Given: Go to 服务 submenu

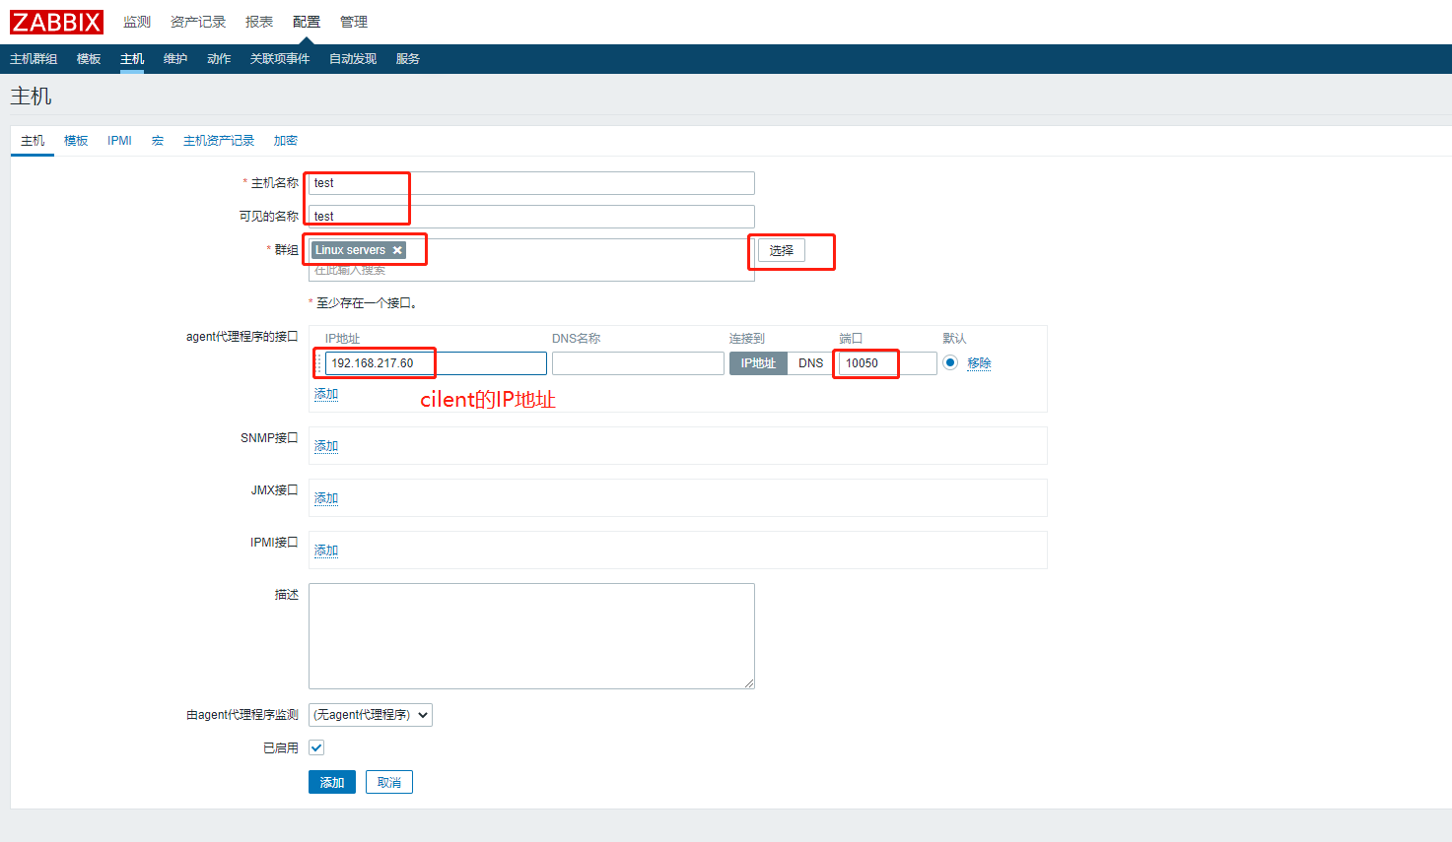Looking at the screenshot, I should point(408,59).
